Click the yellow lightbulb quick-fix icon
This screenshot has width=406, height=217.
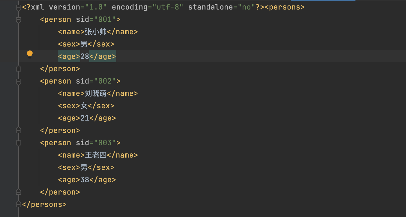tap(30, 54)
